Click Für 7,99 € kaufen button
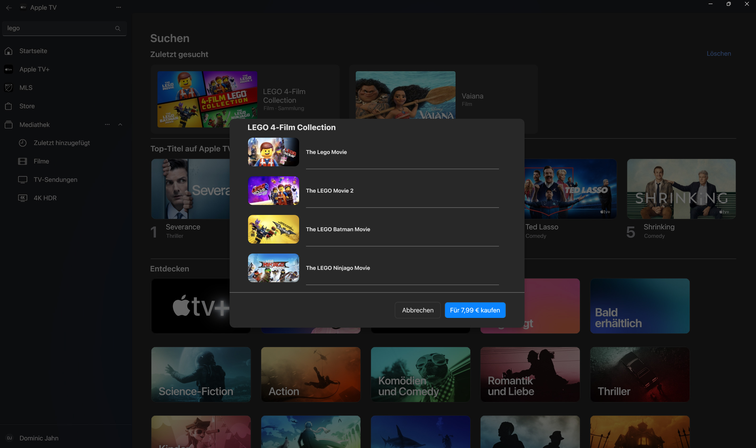 point(475,310)
